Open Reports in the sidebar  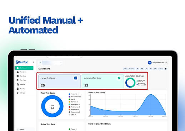click(22, 89)
